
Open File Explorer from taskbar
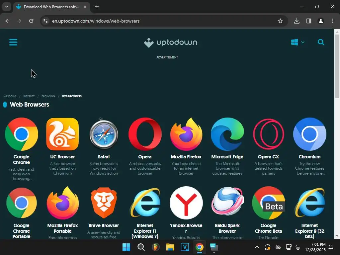170,247
